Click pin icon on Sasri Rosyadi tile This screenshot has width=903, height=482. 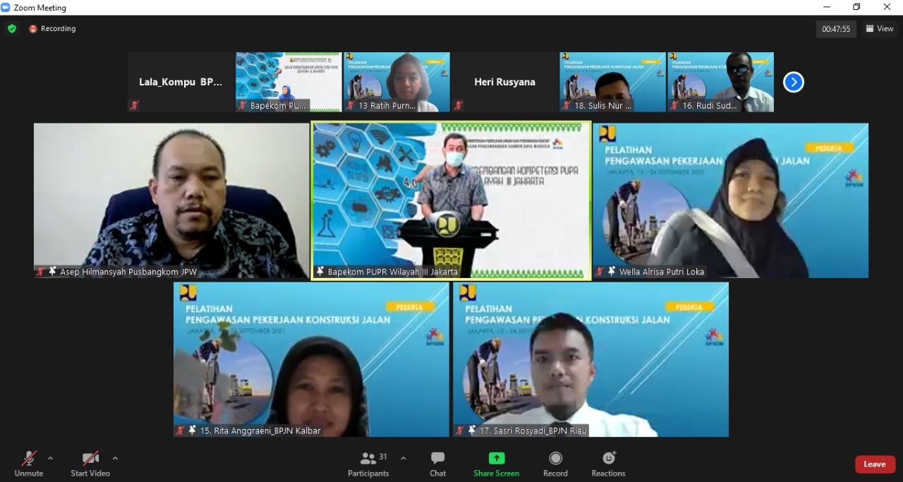(x=471, y=430)
